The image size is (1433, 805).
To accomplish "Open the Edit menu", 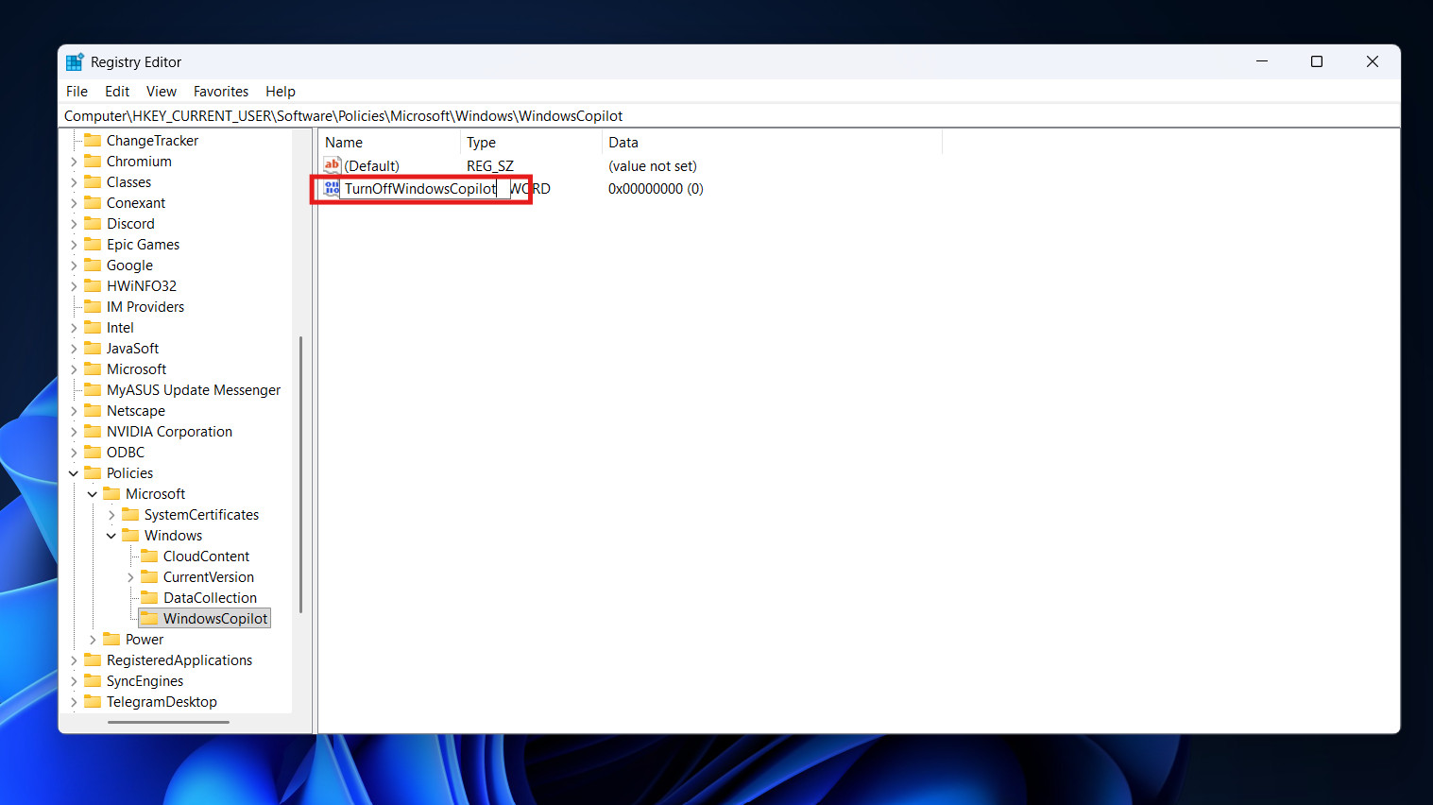I will point(117,91).
